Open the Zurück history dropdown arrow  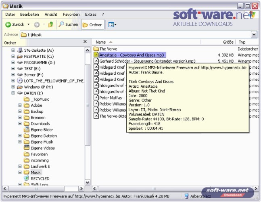click(x=29, y=25)
